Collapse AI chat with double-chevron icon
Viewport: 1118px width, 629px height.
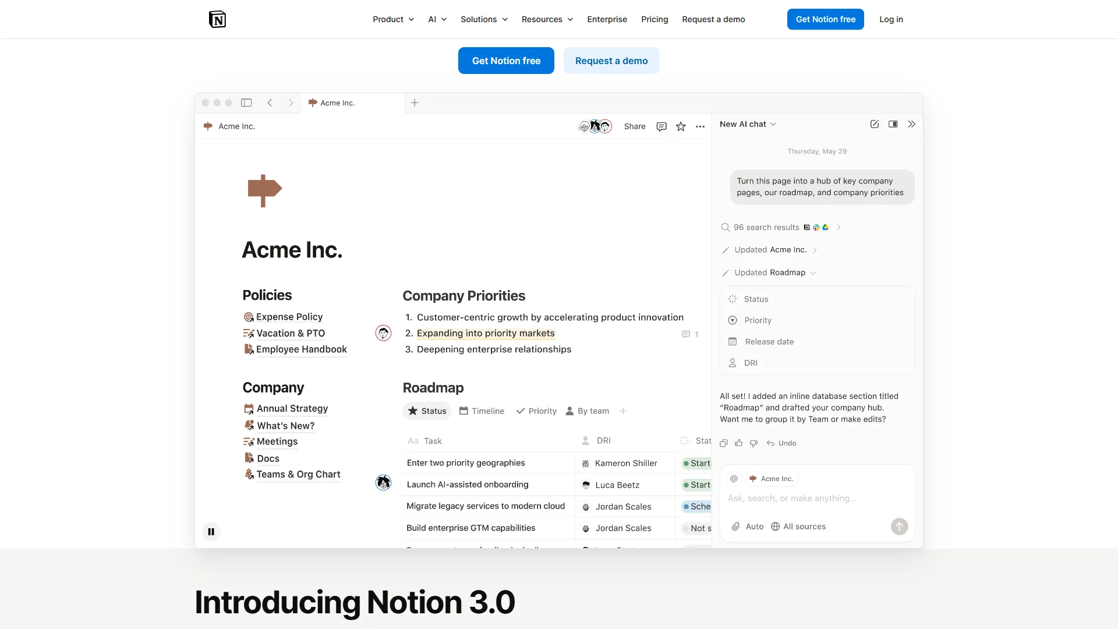point(912,124)
